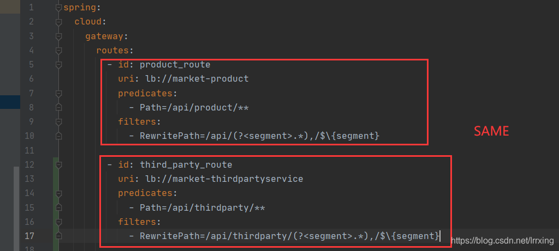Collapse the product_route fold marker on line 5
This screenshot has width=559, height=251.
point(59,65)
